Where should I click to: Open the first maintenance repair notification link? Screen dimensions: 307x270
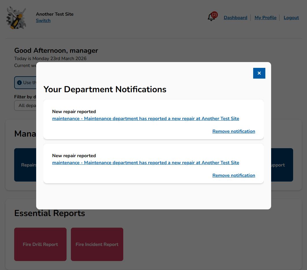145,118
